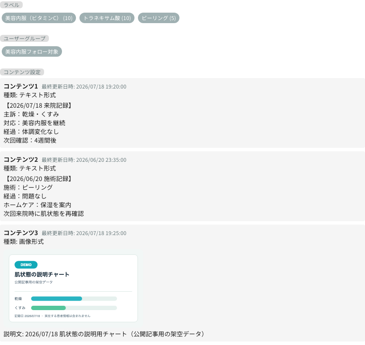Image resolution: width=365 pixels, height=345 pixels.
Task: Click the 説明文 caption below the image
Action: [x=104, y=334]
